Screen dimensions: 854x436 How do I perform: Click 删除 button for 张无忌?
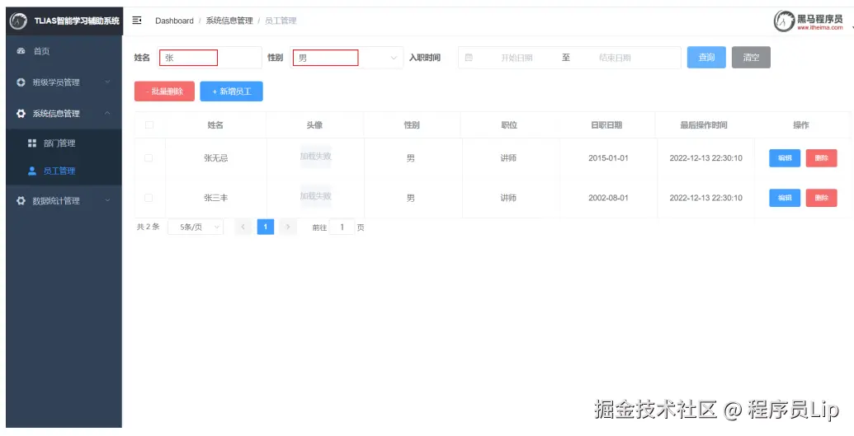(821, 158)
